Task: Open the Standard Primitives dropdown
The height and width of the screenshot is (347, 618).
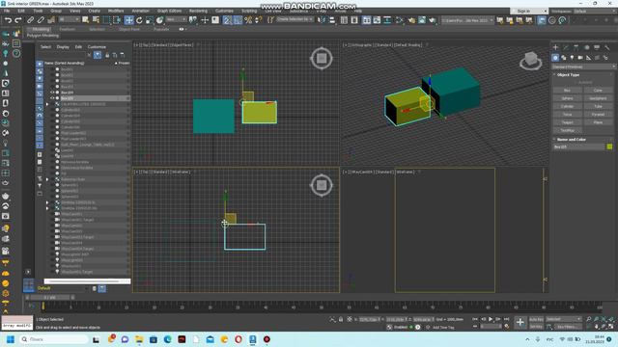Action: [583, 67]
